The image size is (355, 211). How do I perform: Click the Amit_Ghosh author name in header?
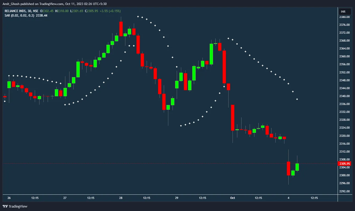tap(10, 3)
